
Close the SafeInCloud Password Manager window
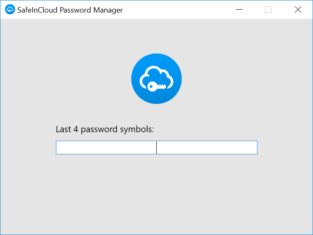click(x=298, y=9)
